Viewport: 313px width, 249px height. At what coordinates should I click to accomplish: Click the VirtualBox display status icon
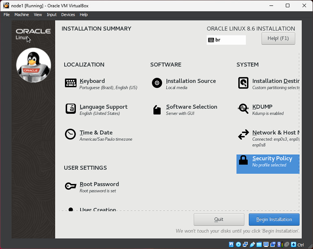tap(266, 245)
